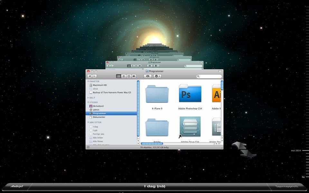This screenshot has height=193, width=309.
Task: Click the Quick Look eye in the front window
Action: point(148,76)
